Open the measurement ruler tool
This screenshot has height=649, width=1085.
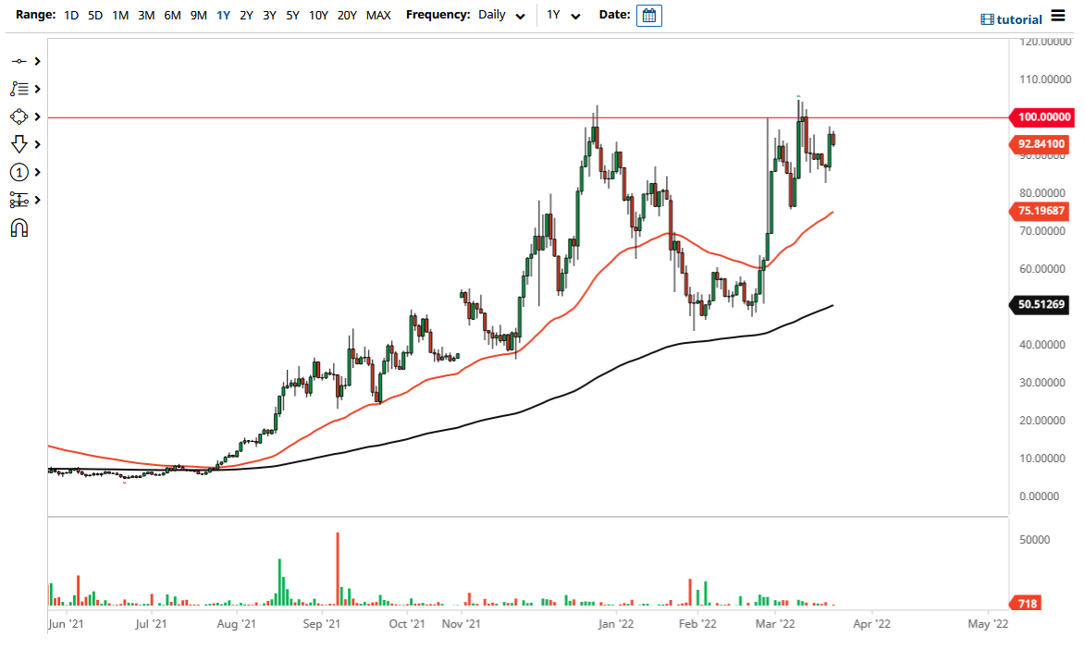[x=20, y=200]
